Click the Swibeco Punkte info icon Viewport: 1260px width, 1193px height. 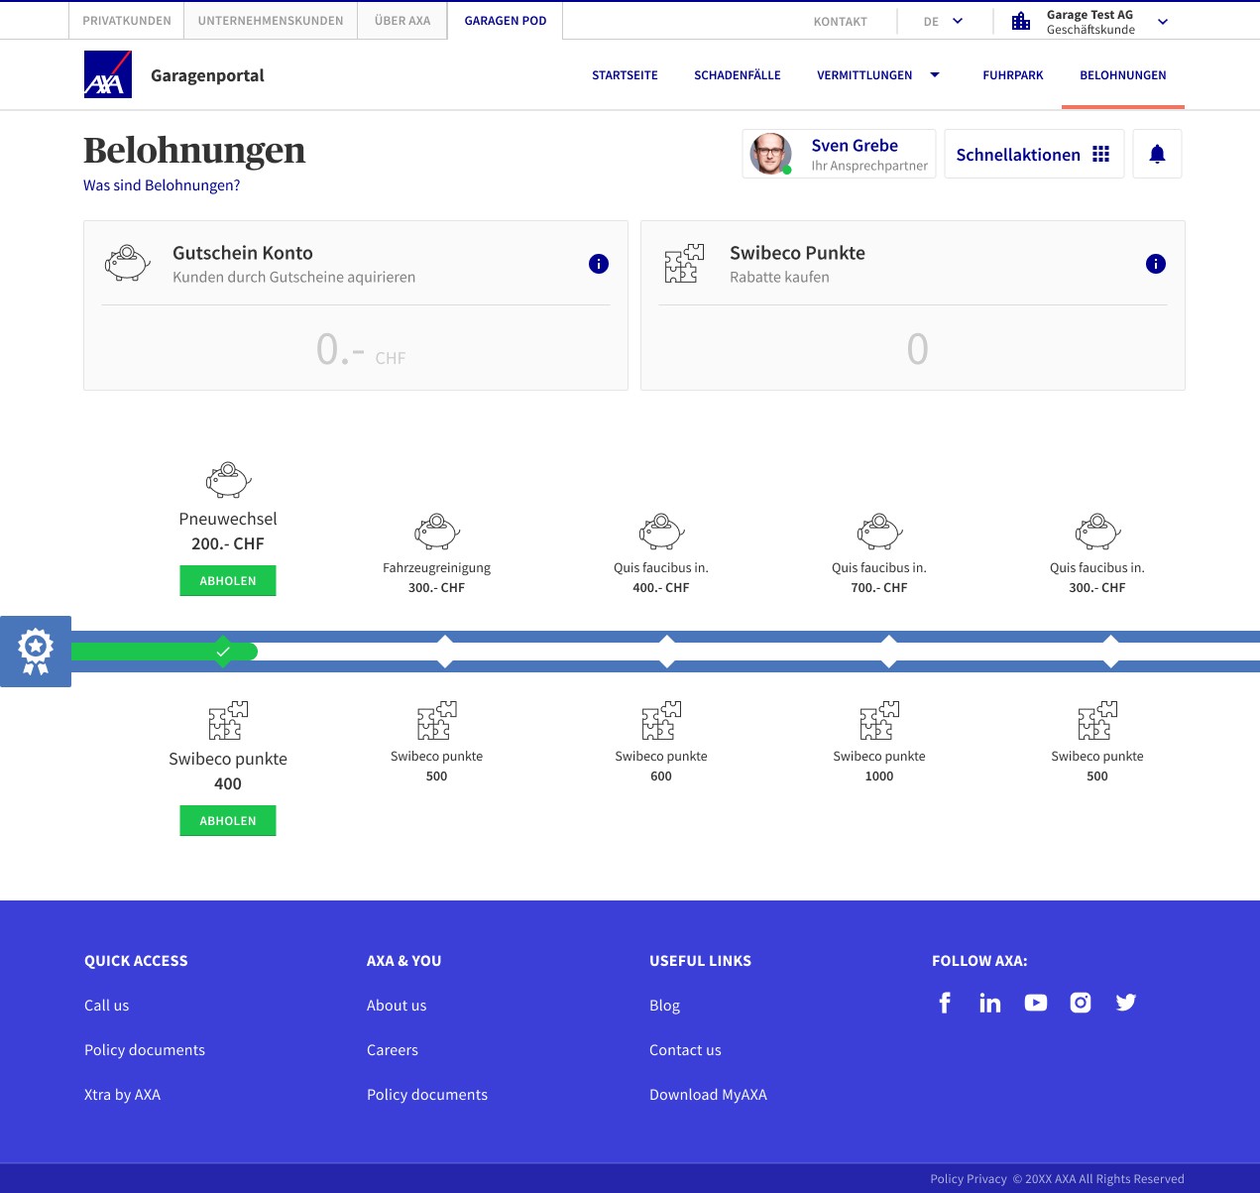(x=1156, y=264)
